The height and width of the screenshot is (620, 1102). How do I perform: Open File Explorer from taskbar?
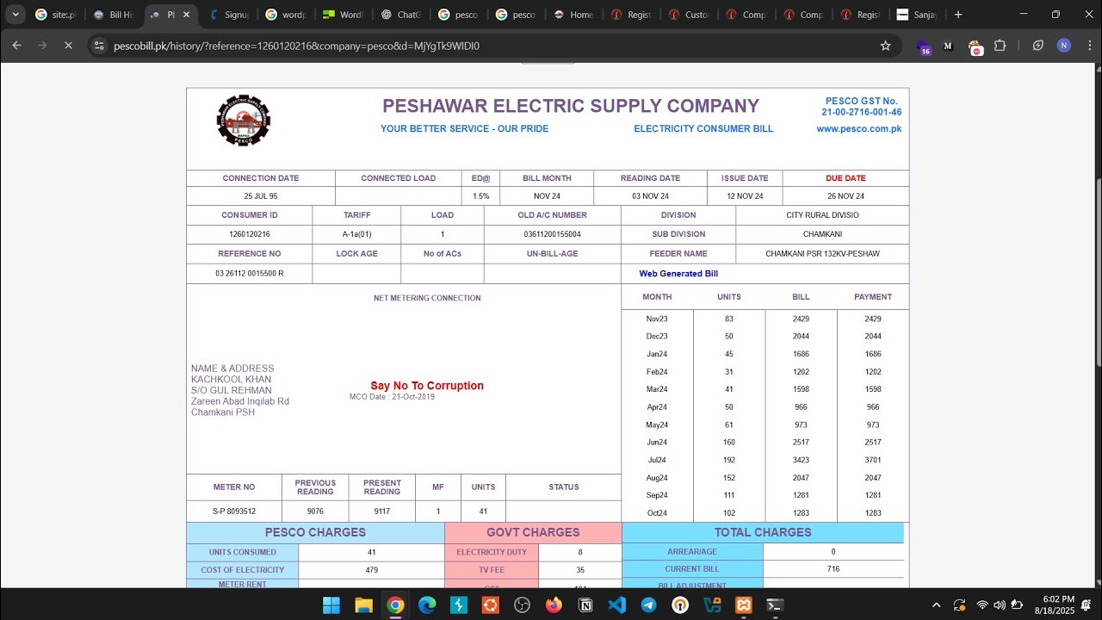coord(363,605)
